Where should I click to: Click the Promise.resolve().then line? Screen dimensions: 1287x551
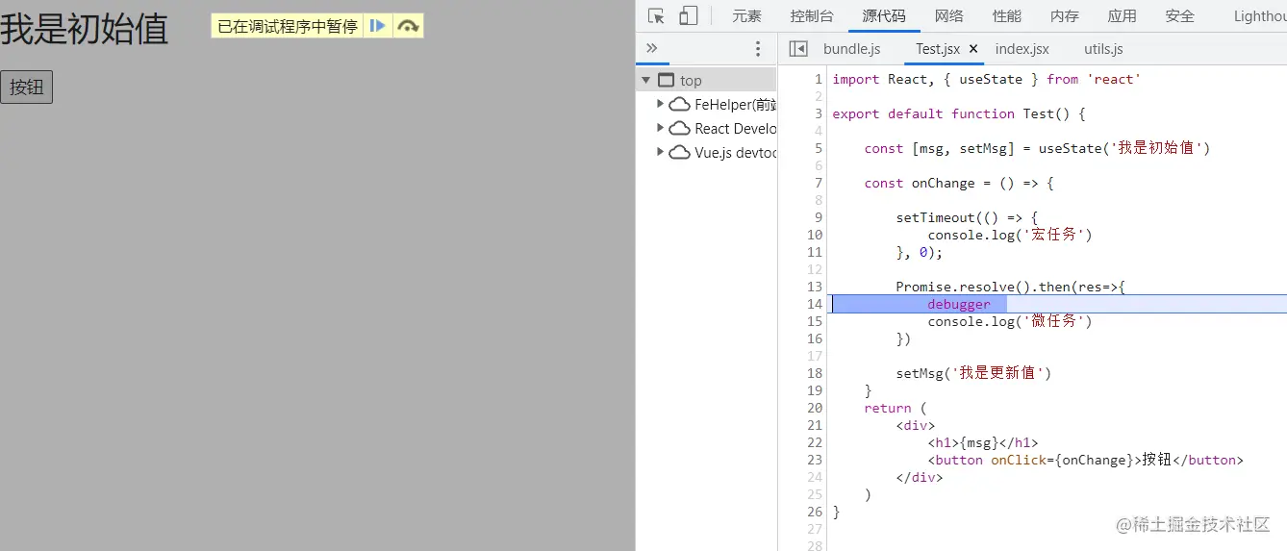pos(1010,287)
